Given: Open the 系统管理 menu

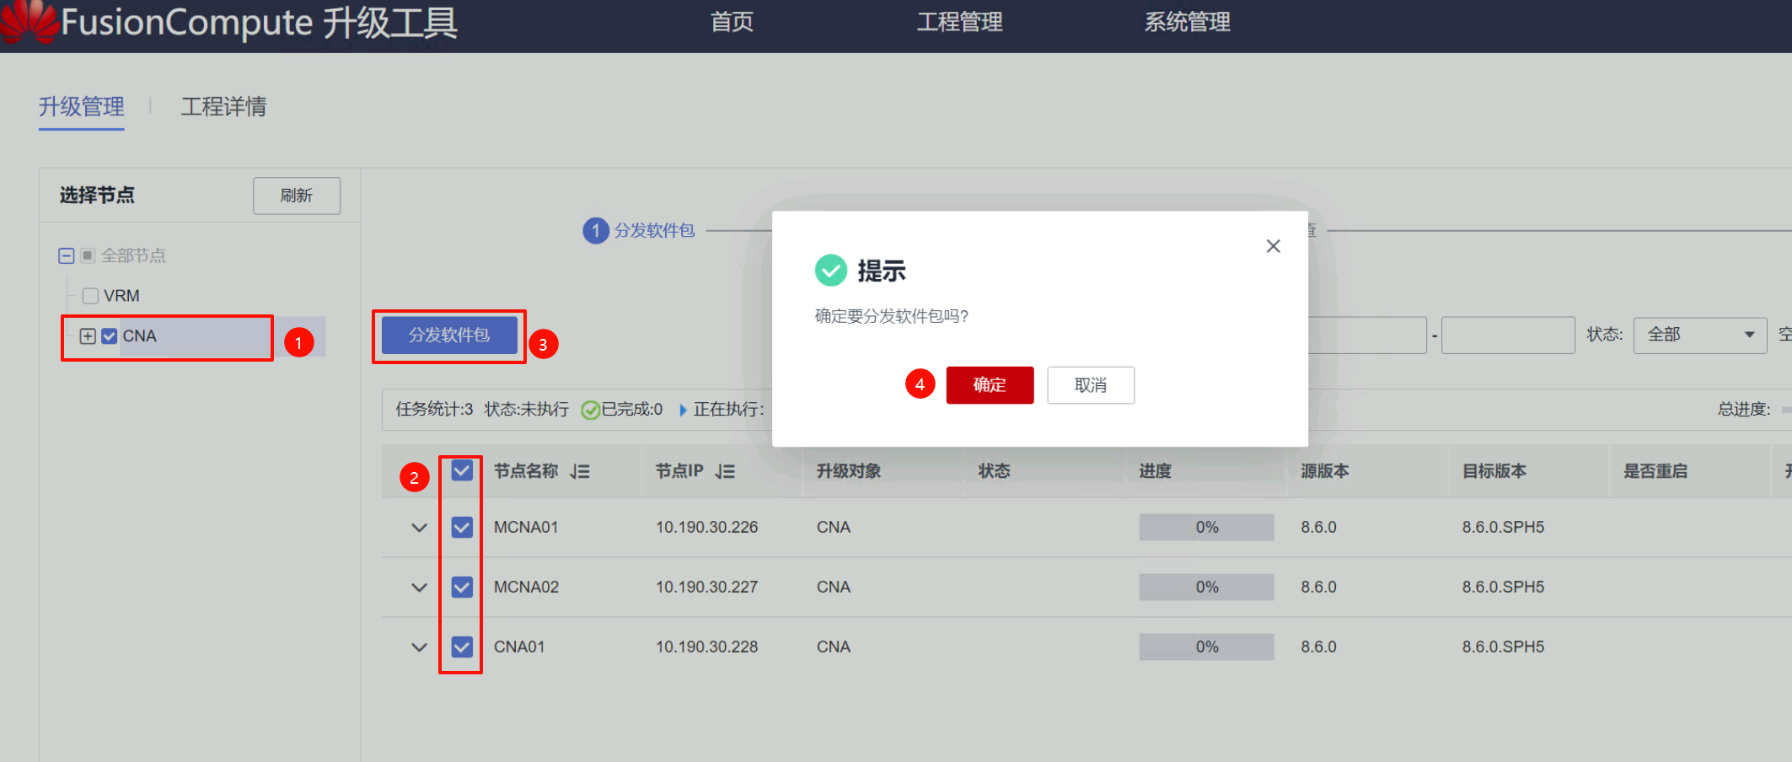Looking at the screenshot, I should coord(1187,22).
